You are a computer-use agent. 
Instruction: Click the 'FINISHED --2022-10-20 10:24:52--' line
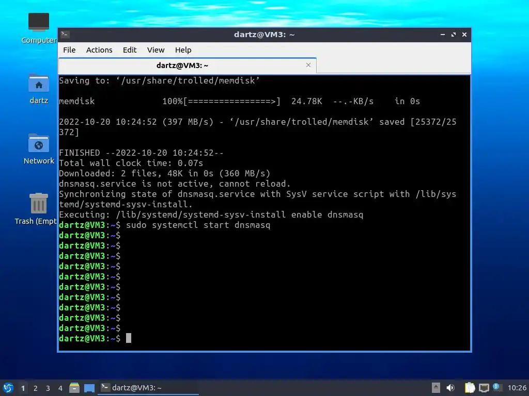pyautogui.click(x=141, y=153)
